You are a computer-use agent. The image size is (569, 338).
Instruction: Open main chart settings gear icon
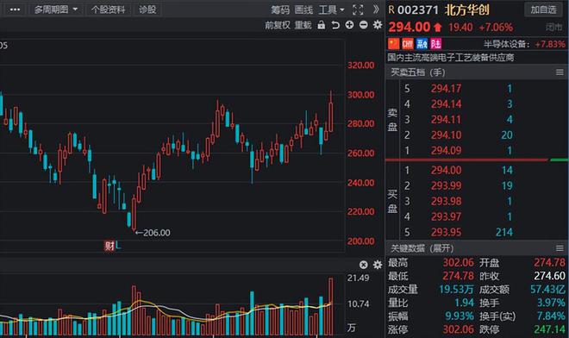point(378,25)
